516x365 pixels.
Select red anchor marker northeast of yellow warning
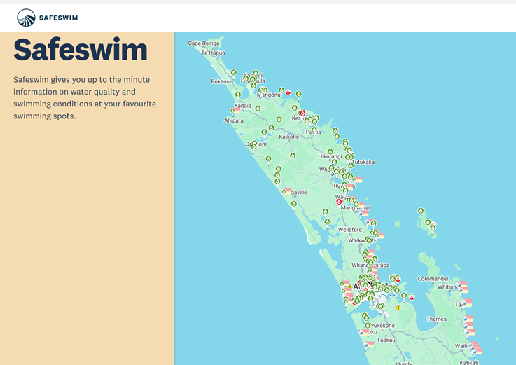pyautogui.click(x=412, y=297)
